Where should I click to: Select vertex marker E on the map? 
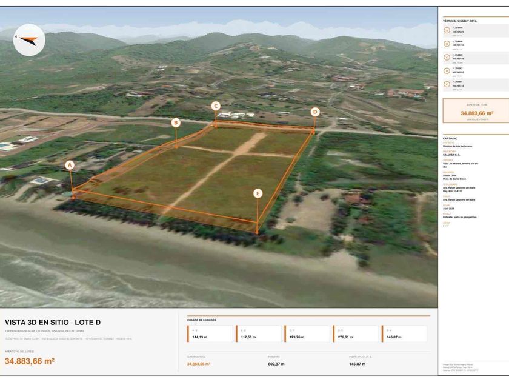coord(258,193)
